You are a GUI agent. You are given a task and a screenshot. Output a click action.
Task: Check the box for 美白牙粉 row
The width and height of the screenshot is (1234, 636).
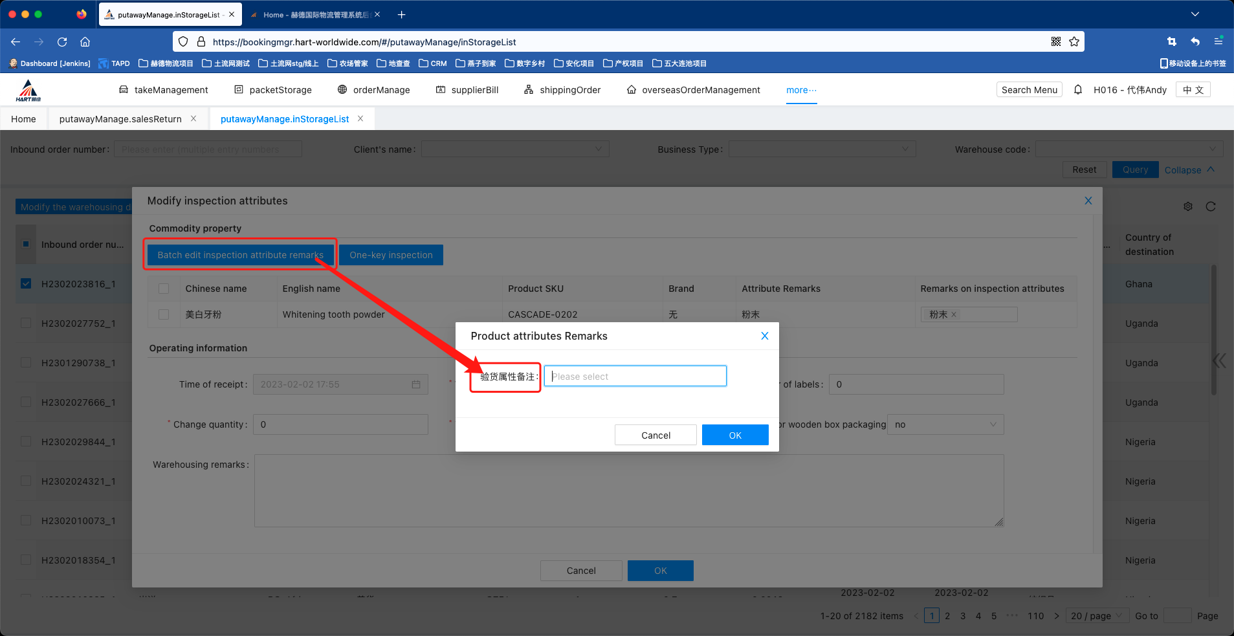coord(164,314)
